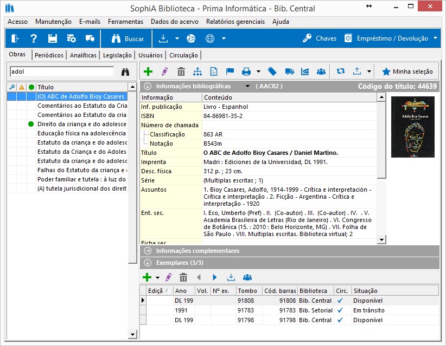446x346 pixels.
Task: Open the Acesso menu
Action: tap(18, 22)
